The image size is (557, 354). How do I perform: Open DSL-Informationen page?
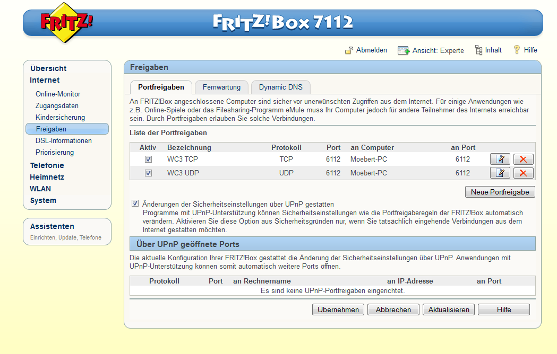64,141
